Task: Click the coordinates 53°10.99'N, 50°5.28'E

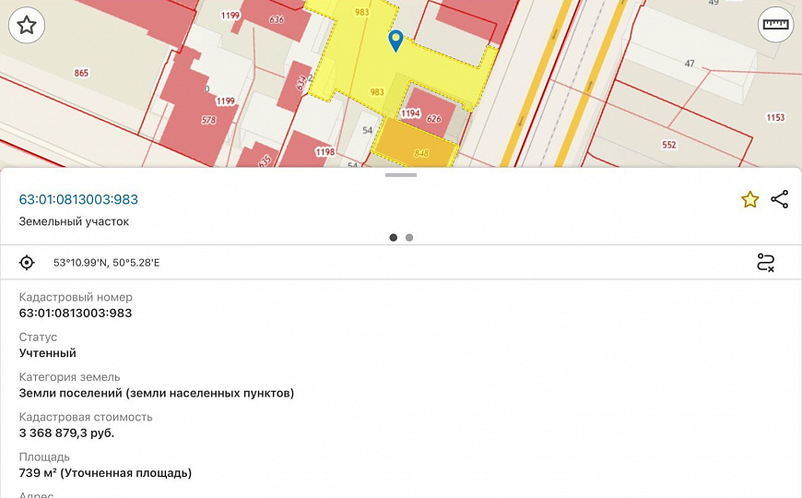Action: [106, 263]
